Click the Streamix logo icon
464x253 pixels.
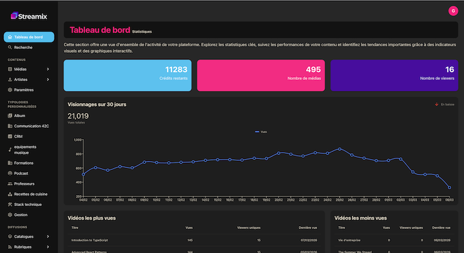(14, 15)
